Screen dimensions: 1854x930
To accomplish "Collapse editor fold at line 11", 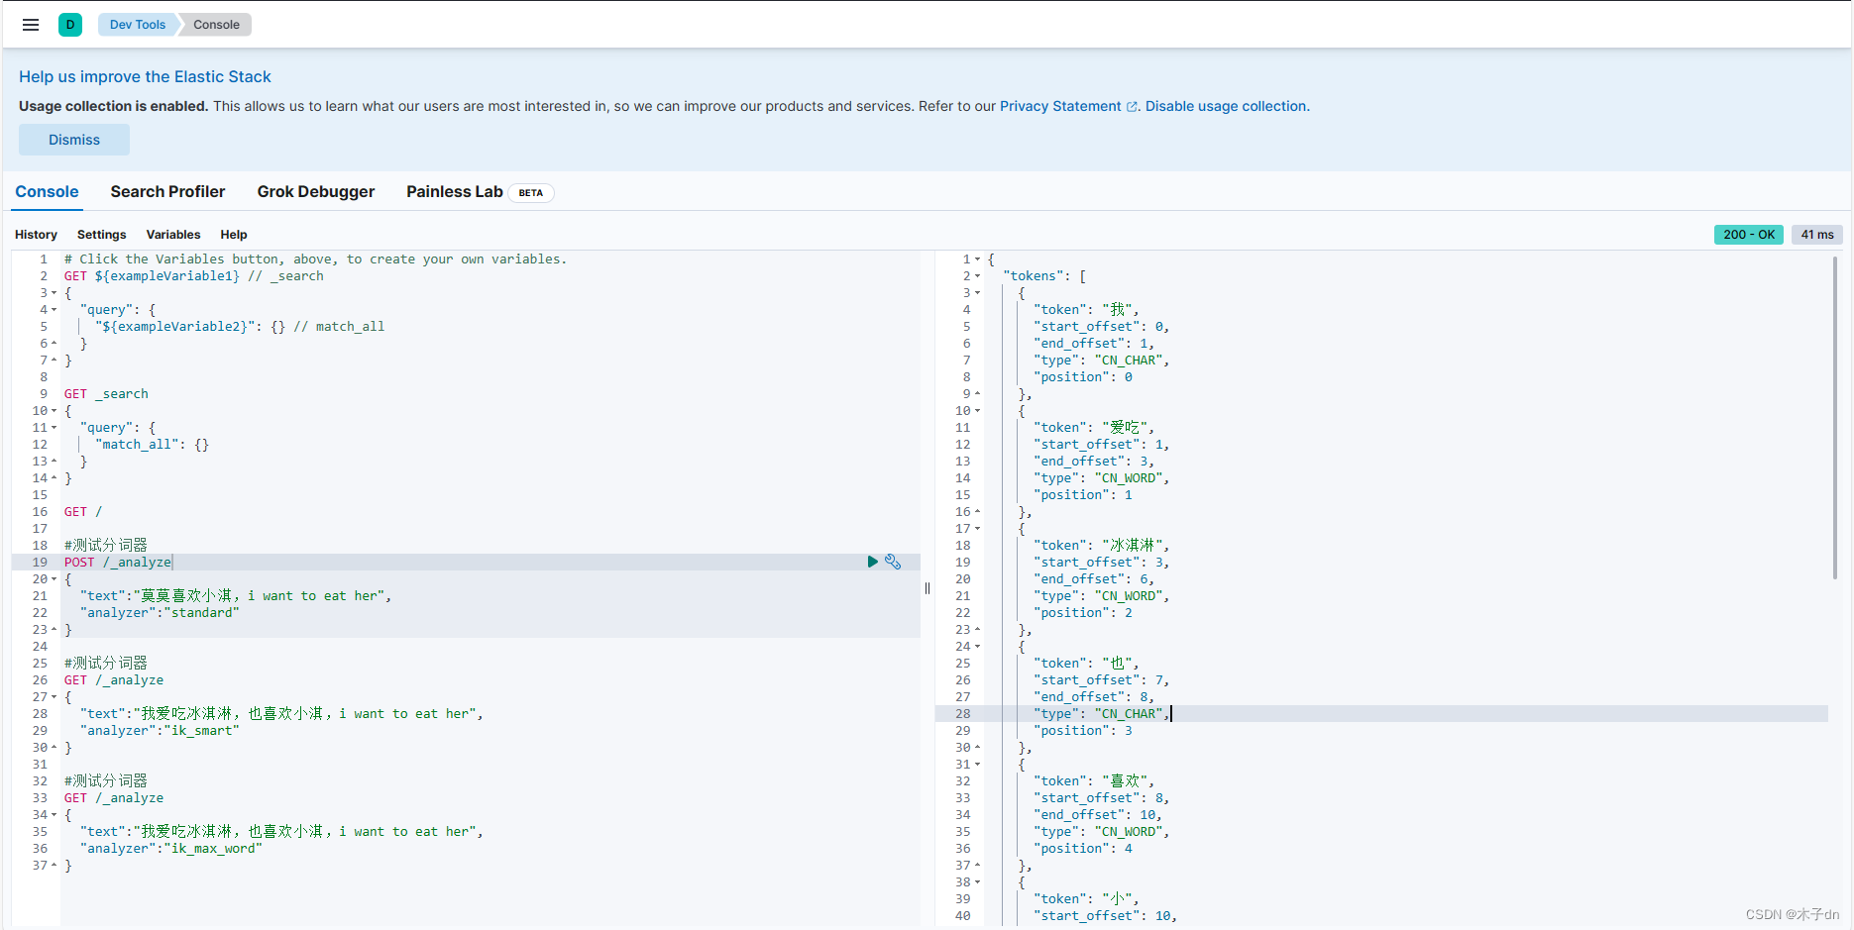I will 54,428.
